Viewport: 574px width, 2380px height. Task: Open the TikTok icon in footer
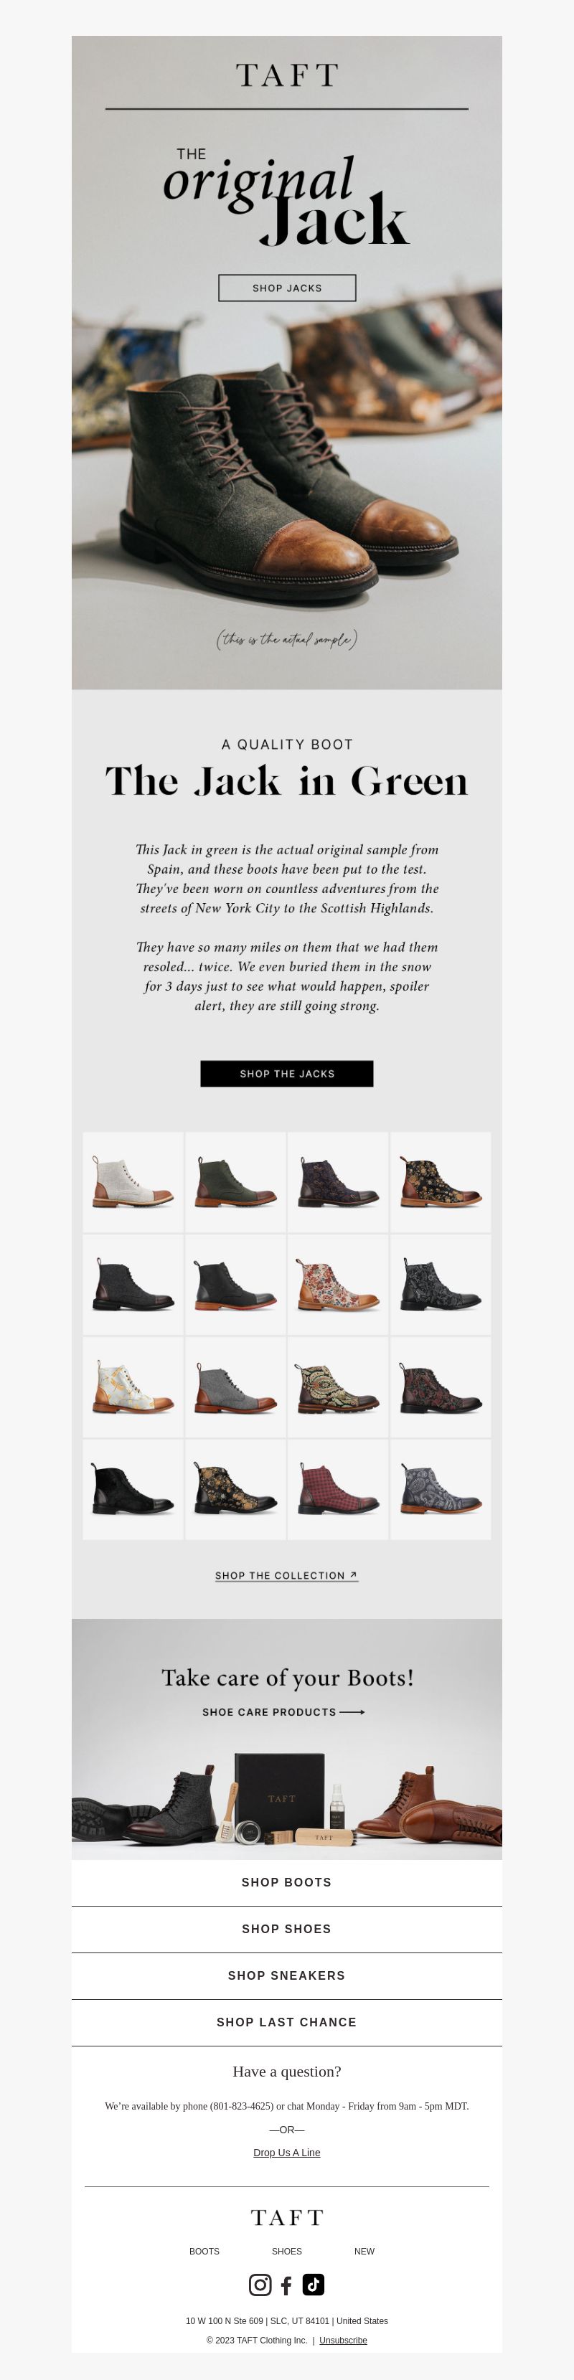pos(314,2284)
